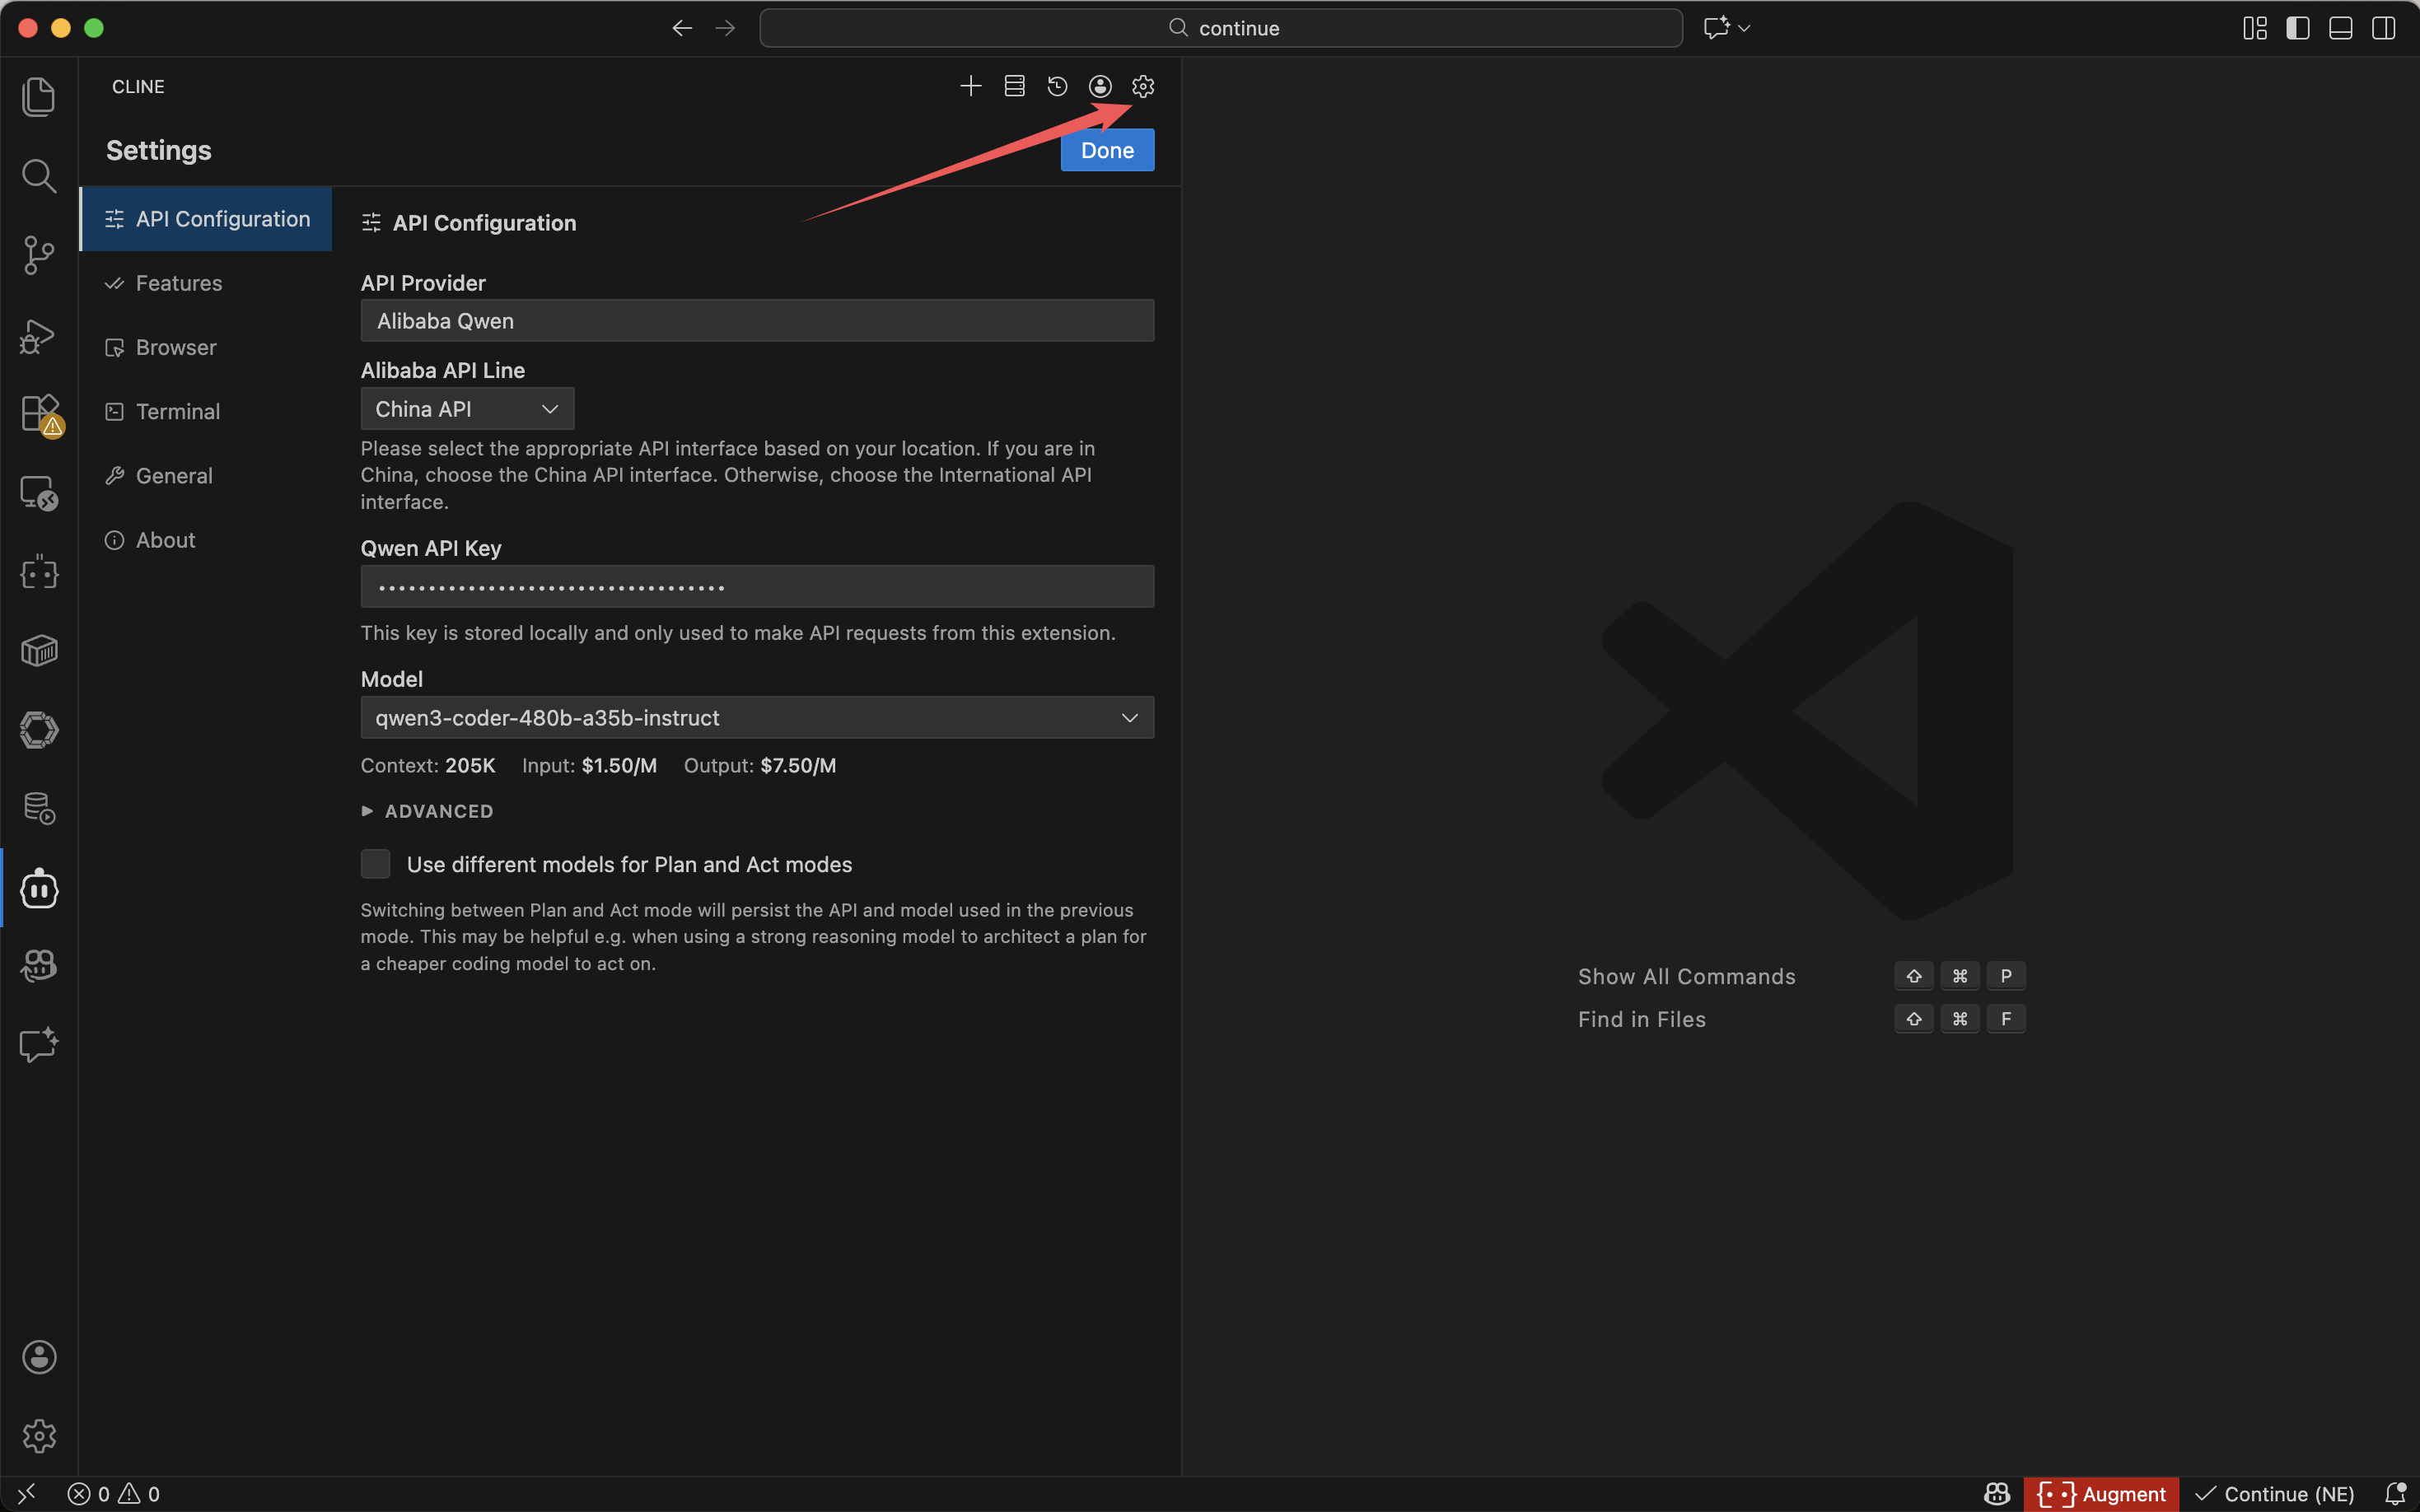The height and width of the screenshot is (1512, 2420).
Task: Expand the ADVANCED section
Action: point(428,811)
